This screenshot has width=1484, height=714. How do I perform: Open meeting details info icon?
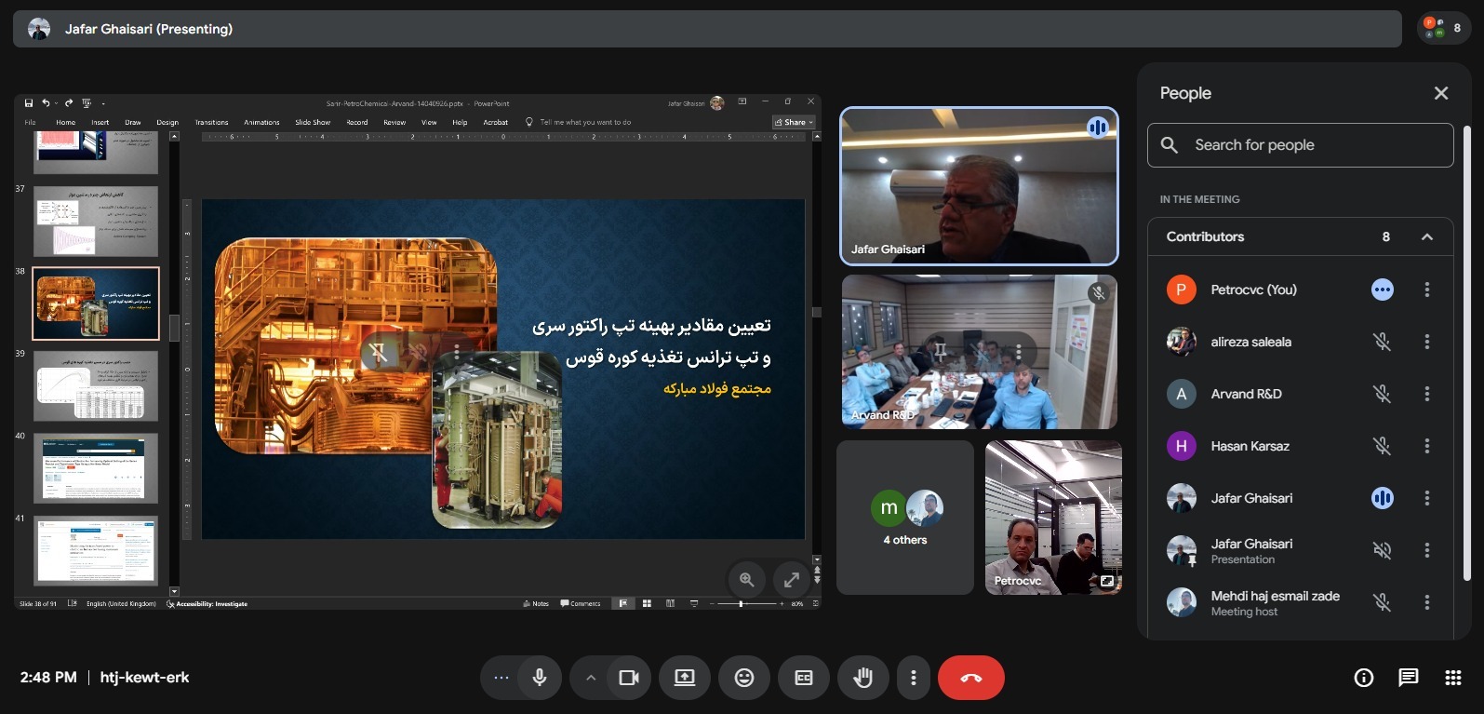(x=1363, y=678)
